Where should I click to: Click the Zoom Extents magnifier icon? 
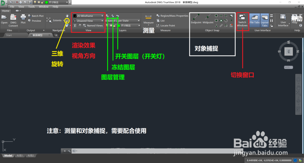[49, 20]
